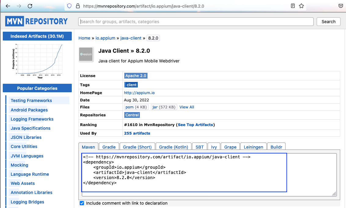Uncheck Include comment with link to declaration
Image resolution: width=346 pixels, height=208 pixels.
click(82, 203)
